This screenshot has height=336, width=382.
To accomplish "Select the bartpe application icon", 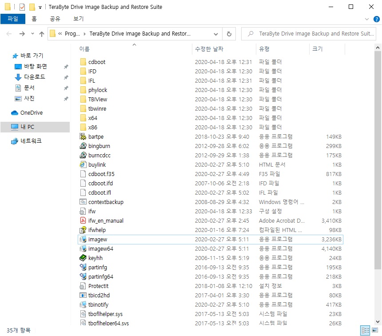I will 83,136.
